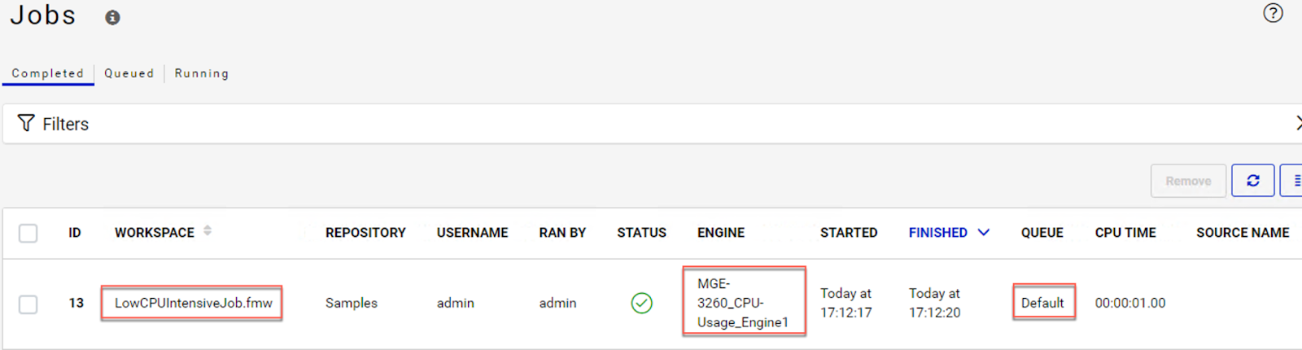Select all jobs with header checkbox
1302x350 pixels.
coord(28,233)
